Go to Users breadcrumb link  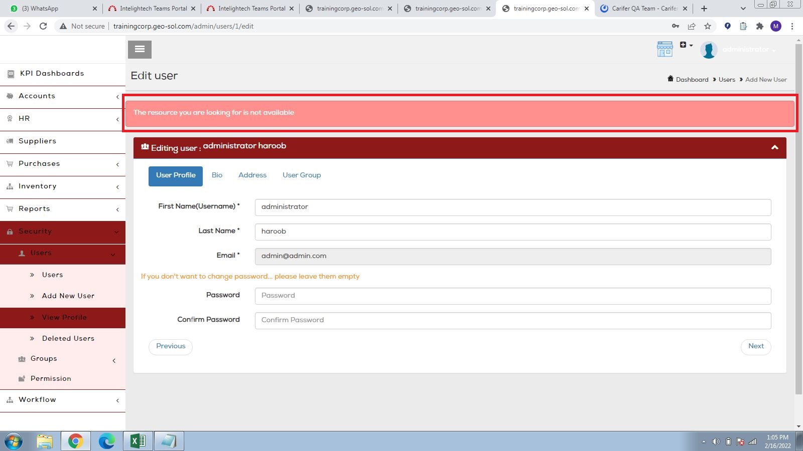tap(727, 80)
